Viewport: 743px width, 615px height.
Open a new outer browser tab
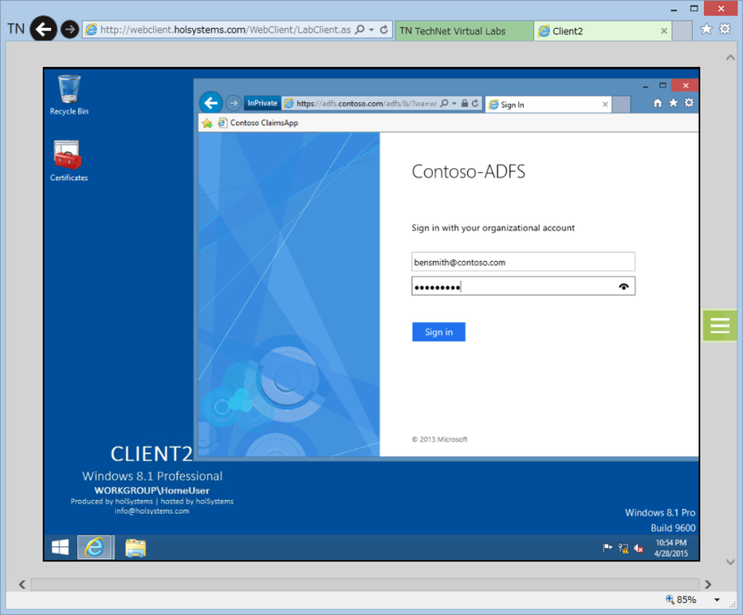coord(682,31)
